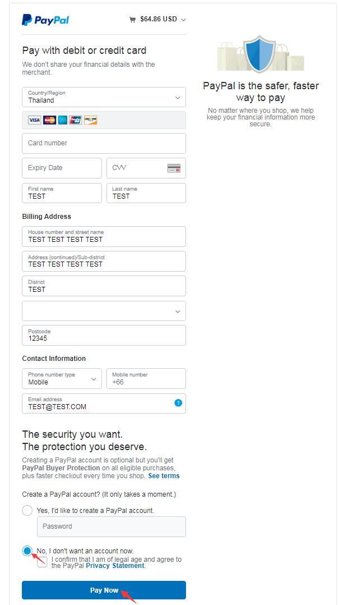Viewport: 339px width, 605px height.
Task: Open the Phone number type dropdown
Action: tap(62, 379)
